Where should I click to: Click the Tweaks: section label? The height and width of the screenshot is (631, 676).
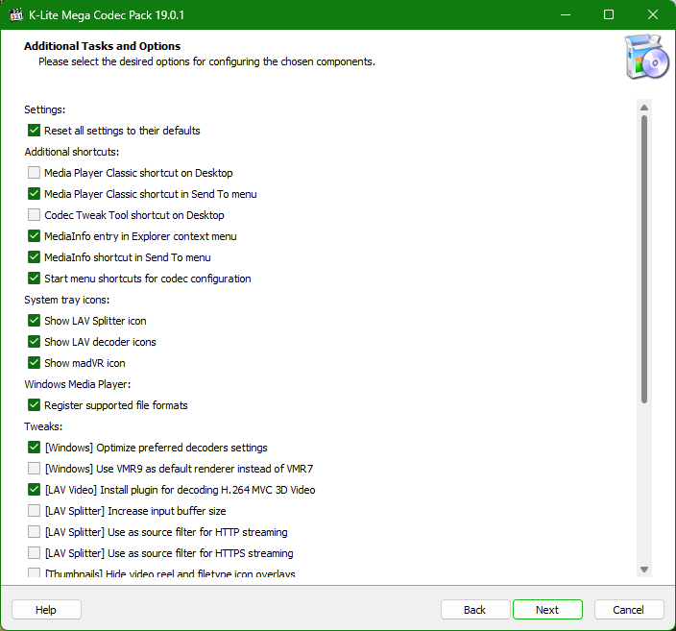point(43,426)
